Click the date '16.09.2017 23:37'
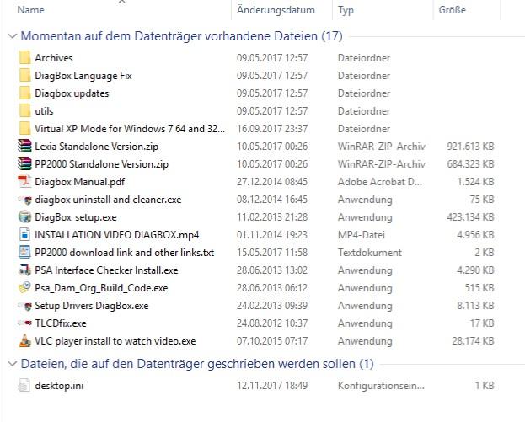The width and height of the screenshot is (525, 422). point(272,129)
